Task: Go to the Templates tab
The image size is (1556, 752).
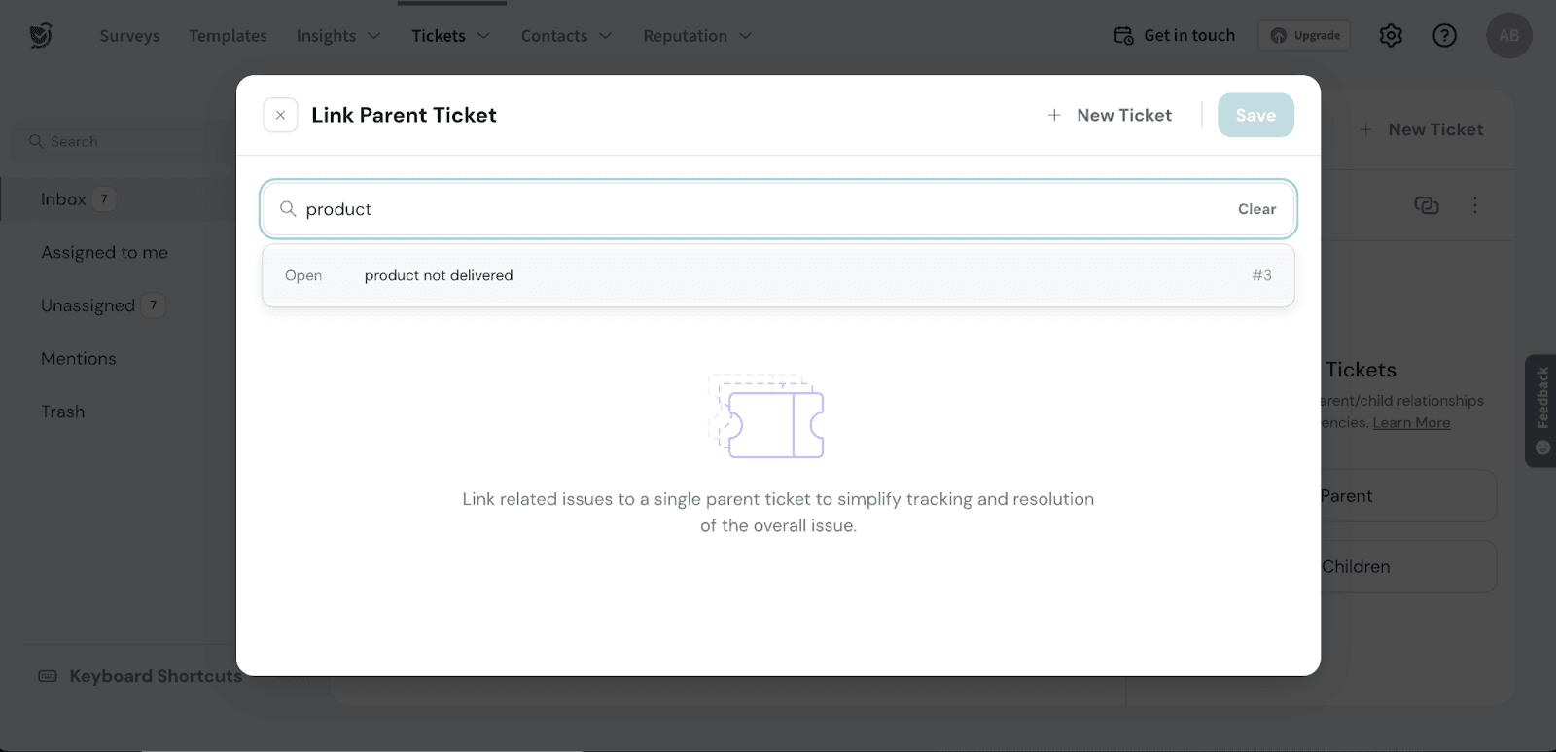Action: click(228, 36)
